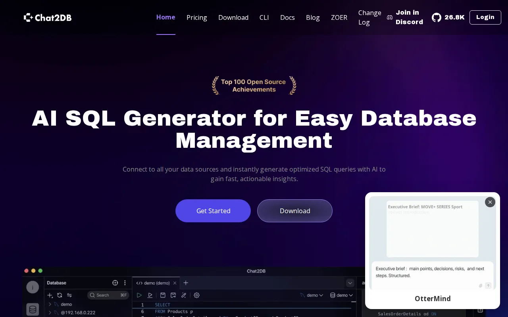Click the 'Connect to all your data sources' subtitle
Viewport: 508px width, 317px height.
point(254,174)
